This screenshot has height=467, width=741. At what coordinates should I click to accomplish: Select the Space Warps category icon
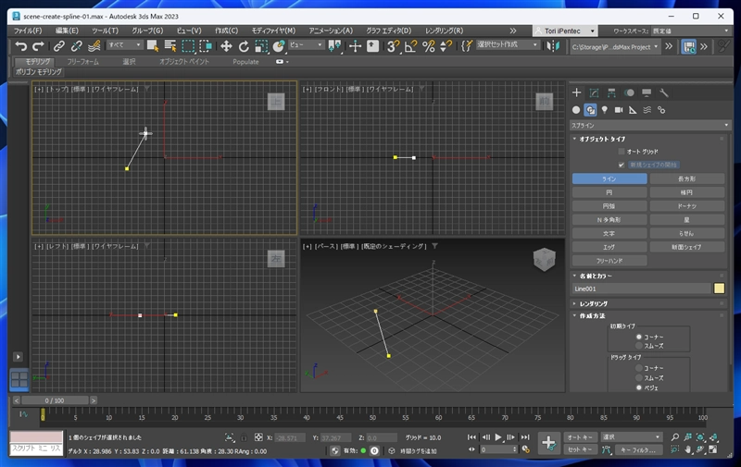click(647, 110)
